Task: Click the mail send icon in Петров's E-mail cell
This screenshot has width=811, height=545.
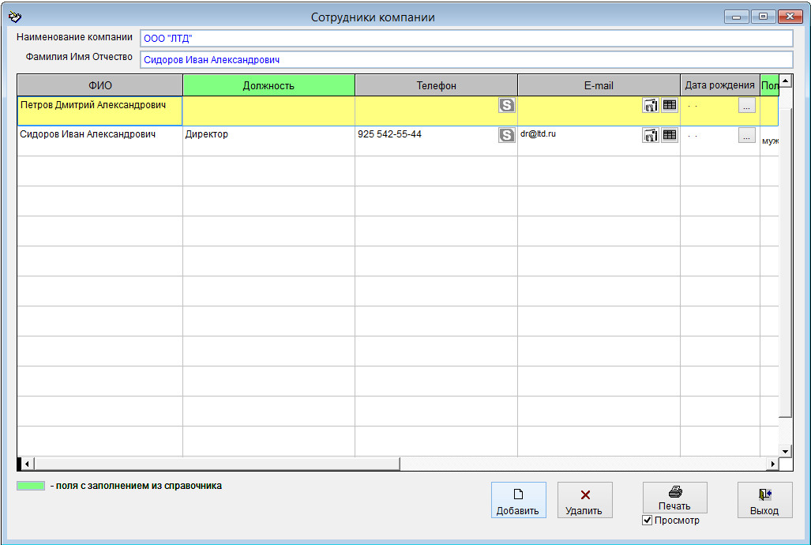Action: click(x=651, y=105)
